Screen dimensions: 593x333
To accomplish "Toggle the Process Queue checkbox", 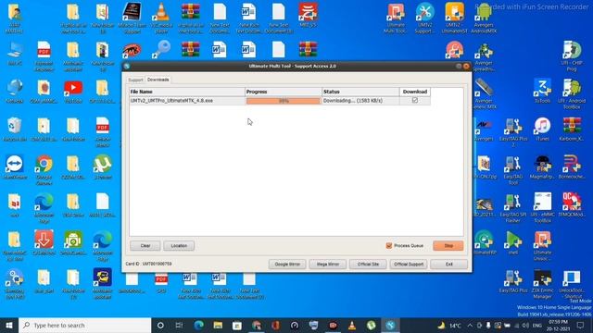I will tap(389, 246).
